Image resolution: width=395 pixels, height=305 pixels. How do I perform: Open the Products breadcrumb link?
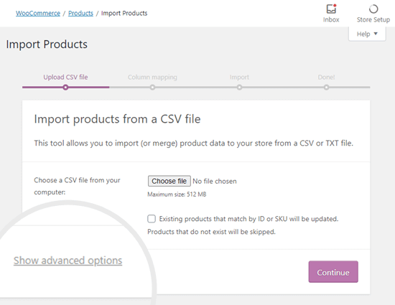click(80, 13)
